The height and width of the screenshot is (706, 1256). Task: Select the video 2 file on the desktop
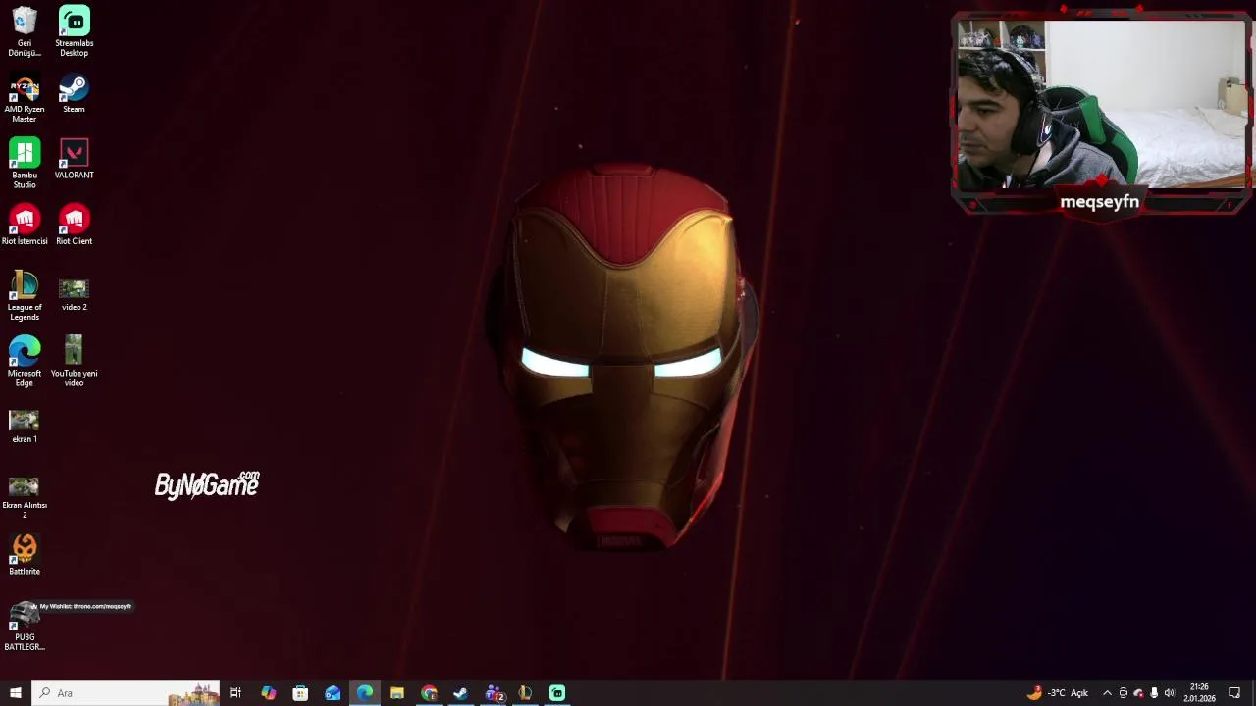coord(74,294)
